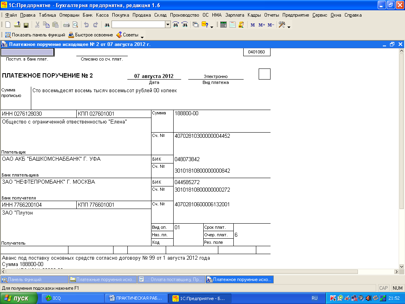Switch to the Платежные поручения исхо... window tab
Screen dimensions: 405x304
[103, 279]
